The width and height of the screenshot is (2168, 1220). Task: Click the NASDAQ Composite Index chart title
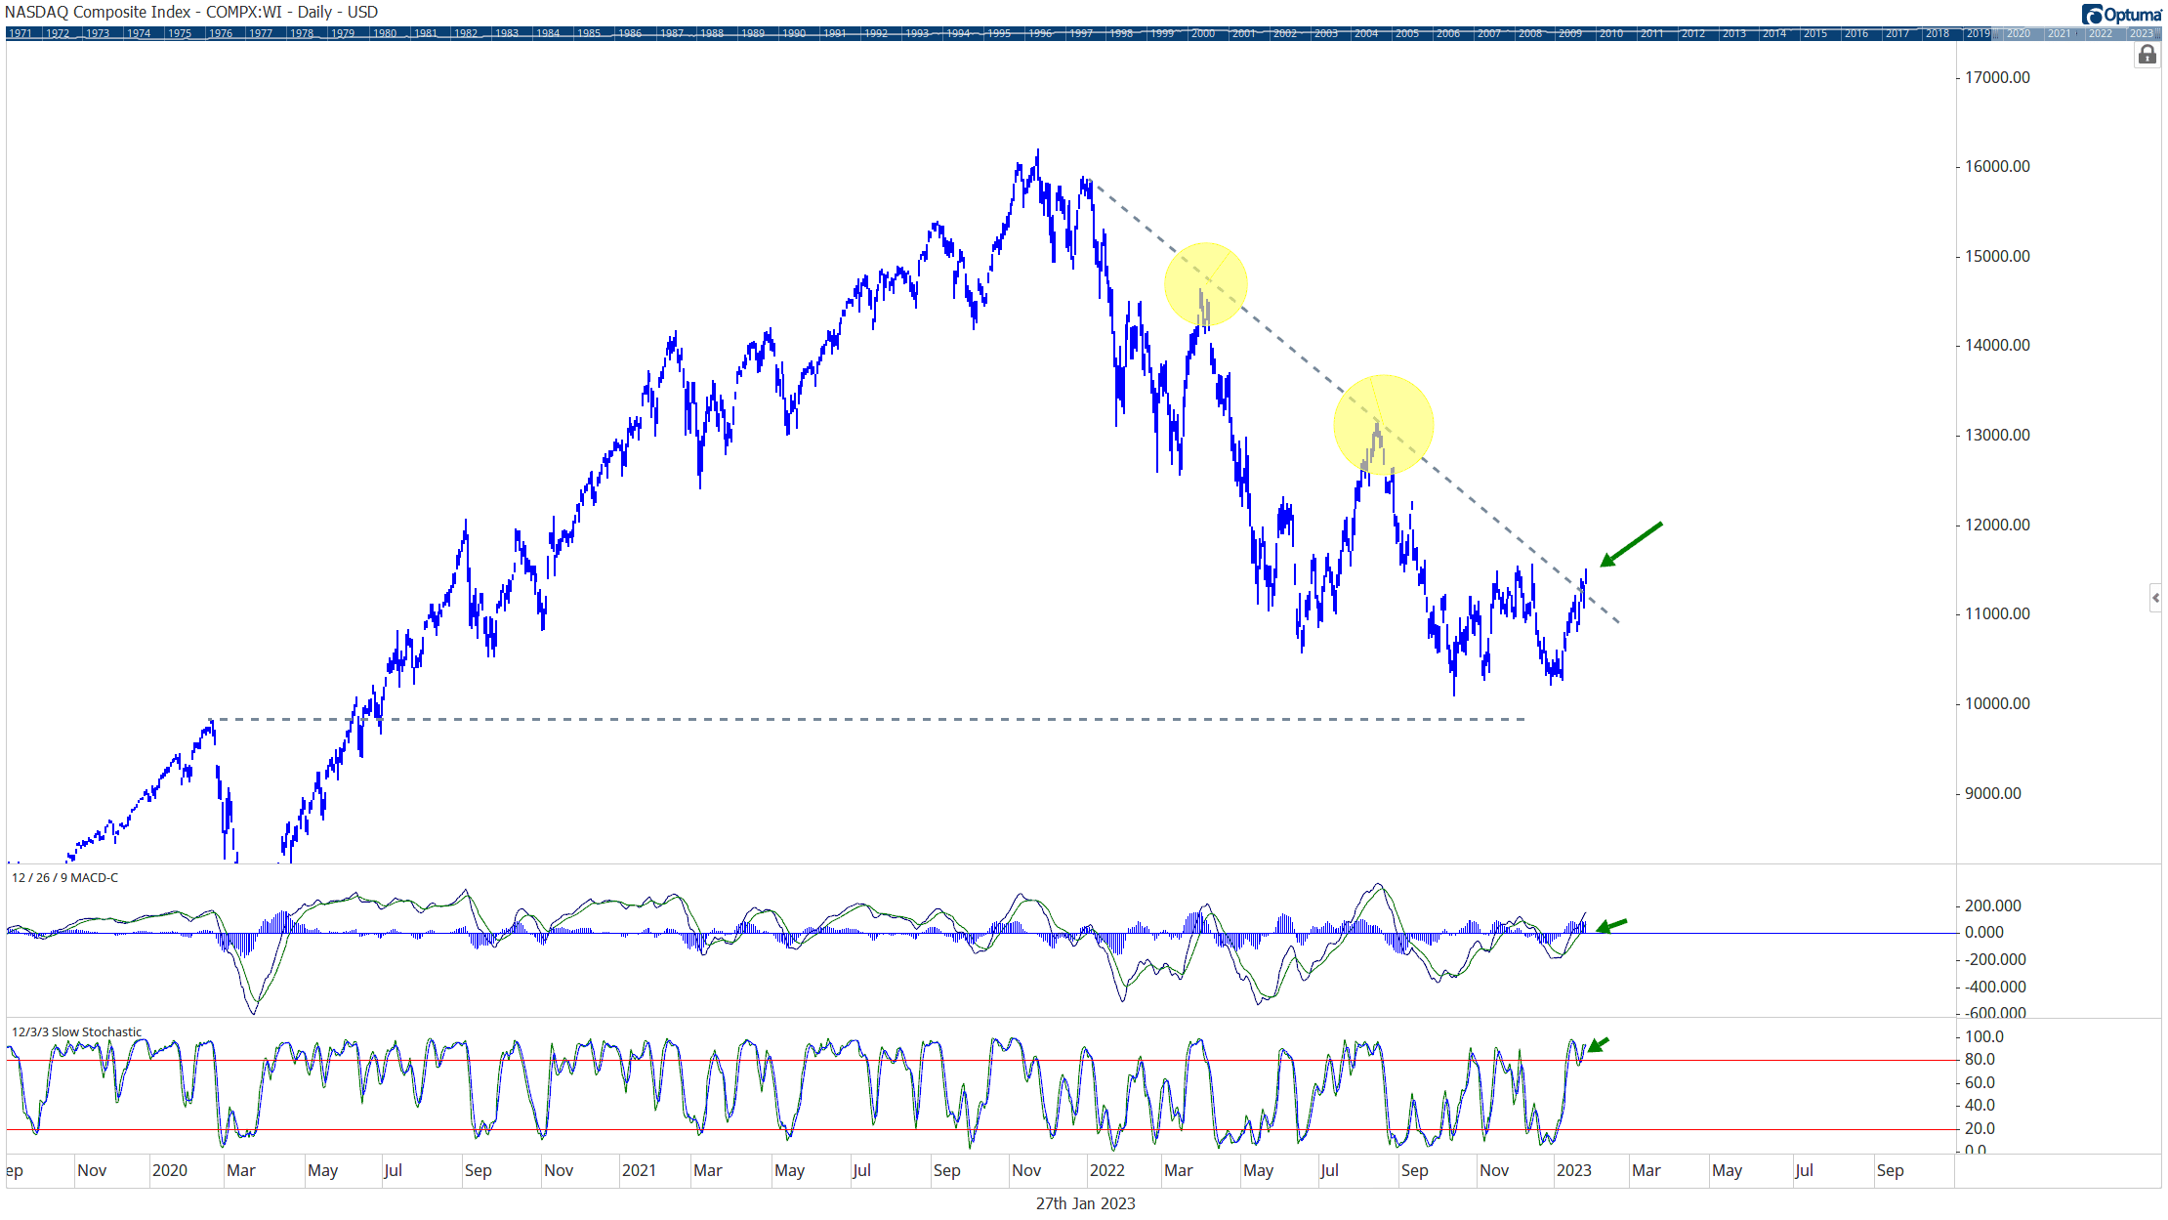tap(191, 12)
